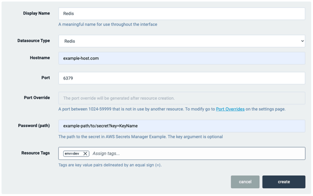Click the disabled Port Override field
The width and height of the screenshot is (313, 196).
click(x=182, y=98)
